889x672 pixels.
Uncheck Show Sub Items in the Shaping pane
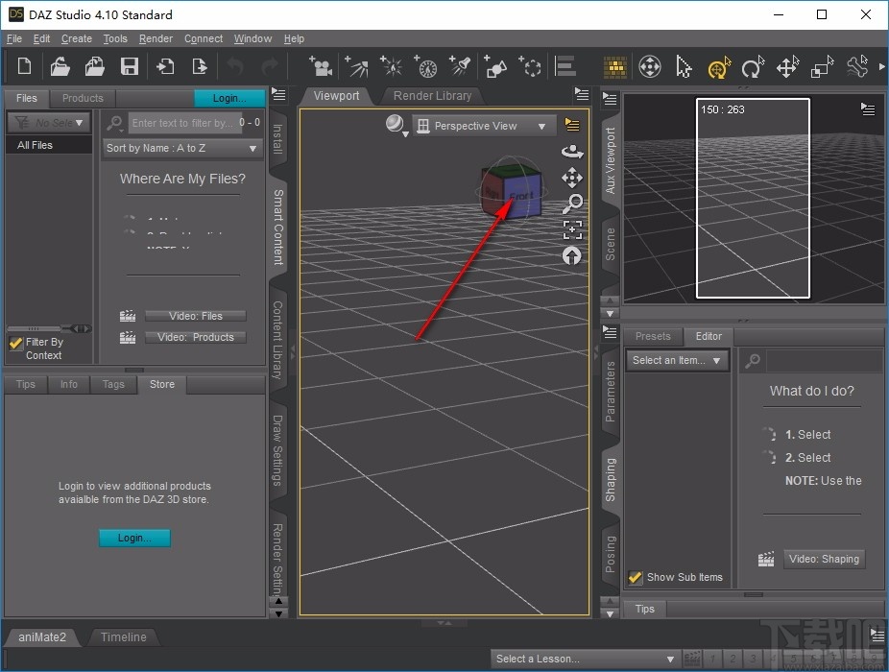[x=635, y=577]
